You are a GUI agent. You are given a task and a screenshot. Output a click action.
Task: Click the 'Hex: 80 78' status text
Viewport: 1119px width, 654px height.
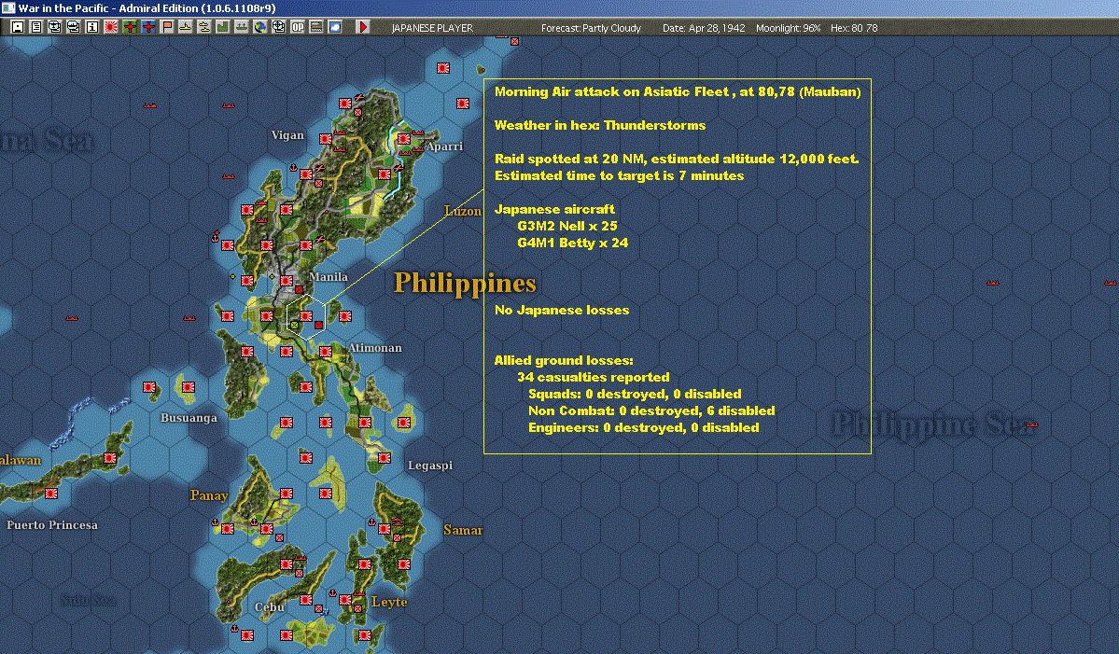pyautogui.click(x=854, y=28)
